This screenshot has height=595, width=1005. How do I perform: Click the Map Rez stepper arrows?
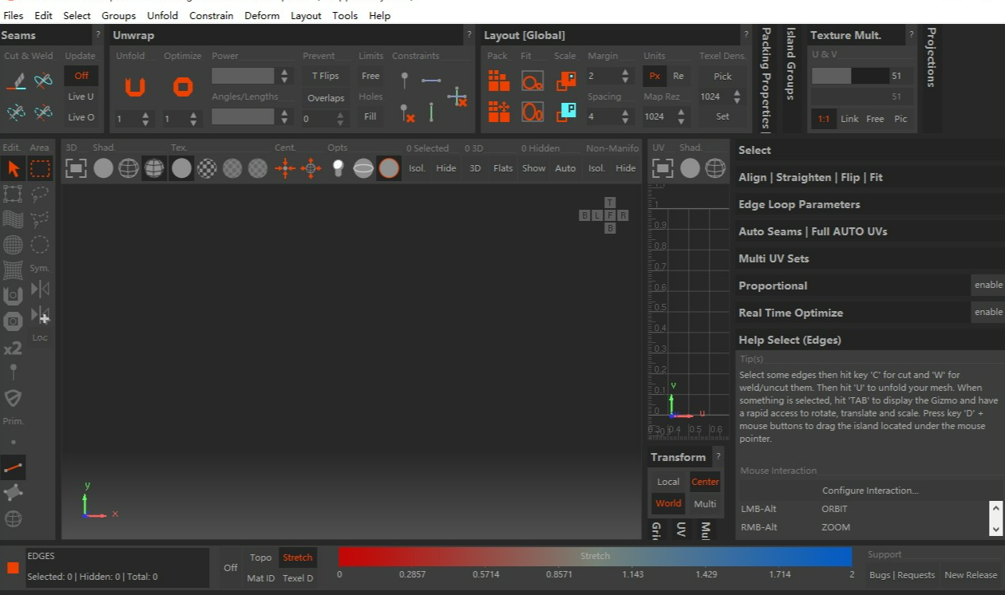click(681, 116)
